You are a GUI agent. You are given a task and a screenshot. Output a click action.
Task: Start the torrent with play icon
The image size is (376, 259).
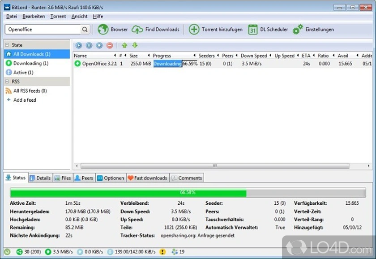tap(78, 45)
